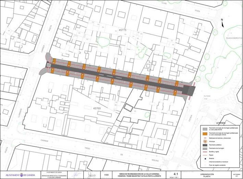Select the Alcorque tree-pit symbol in the legend

205,141
